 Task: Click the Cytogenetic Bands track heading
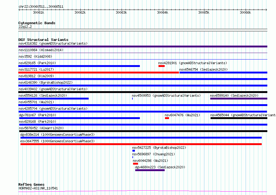click(x=37, y=23)
